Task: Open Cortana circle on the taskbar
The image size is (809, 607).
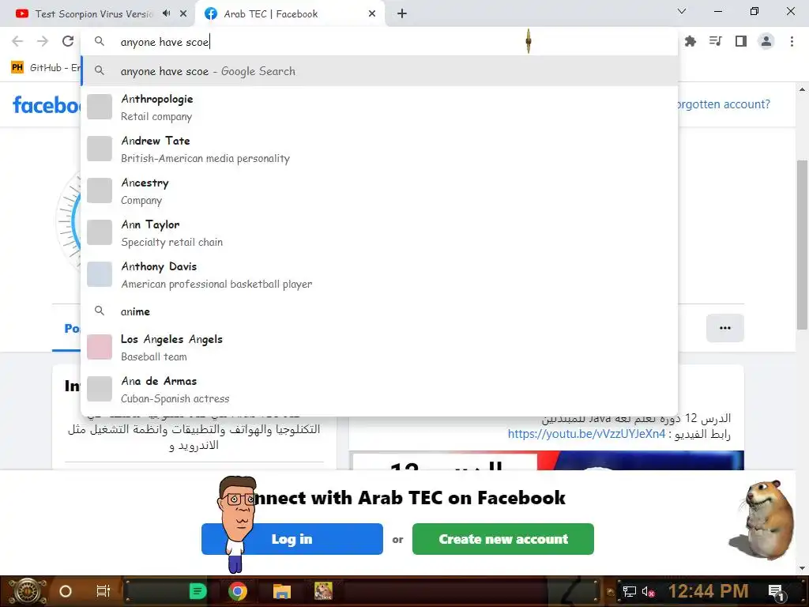Action: click(65, 591)
